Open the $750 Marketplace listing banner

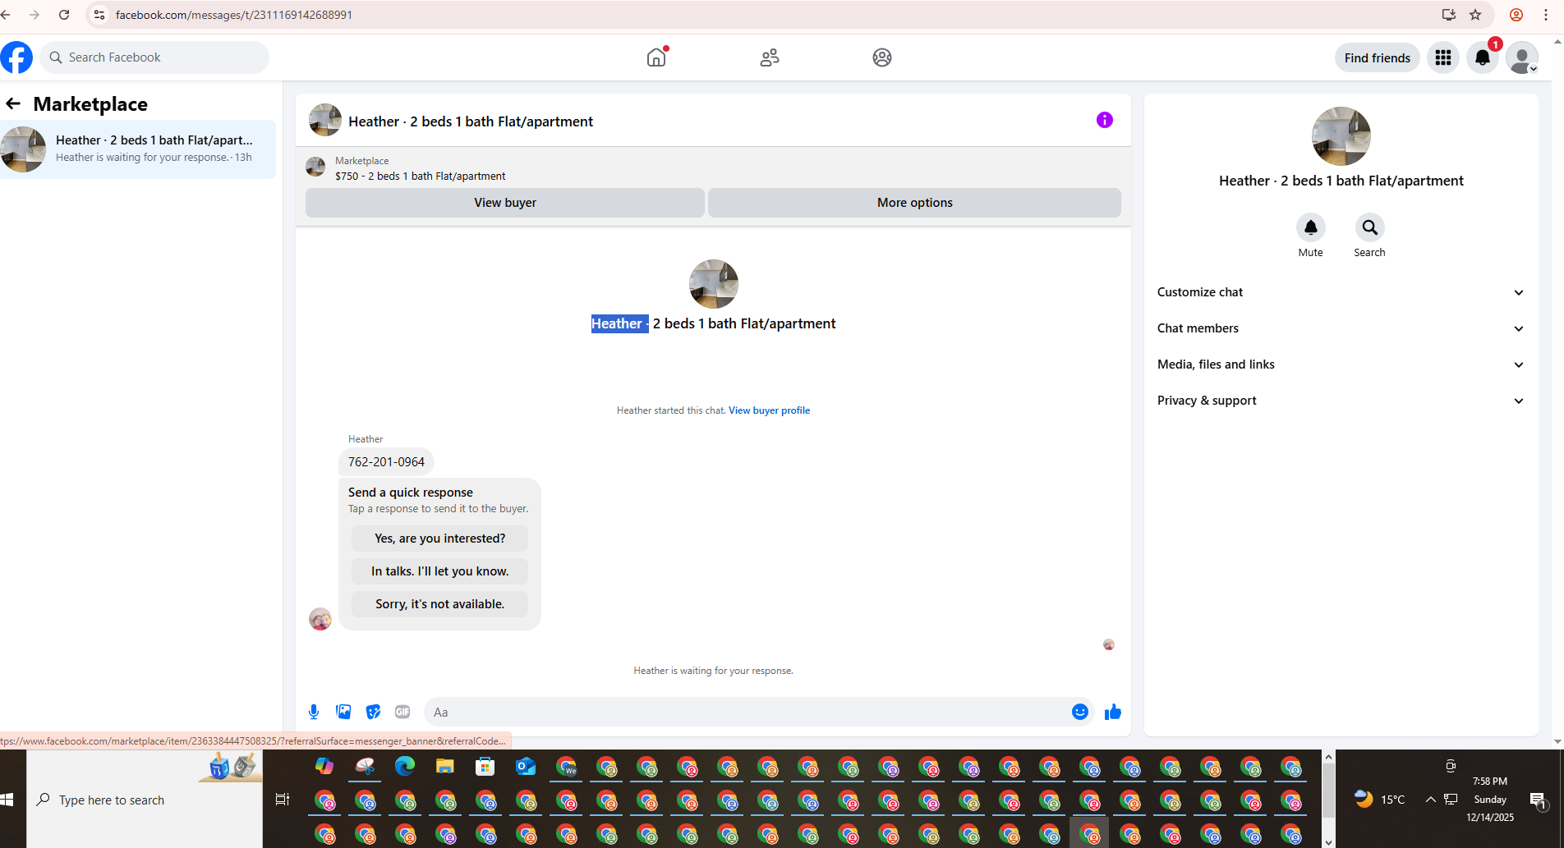pyautogui.click(x=713, y=168)
